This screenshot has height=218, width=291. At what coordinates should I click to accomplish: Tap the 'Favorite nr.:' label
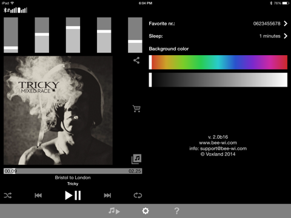(x=162, y=24)
